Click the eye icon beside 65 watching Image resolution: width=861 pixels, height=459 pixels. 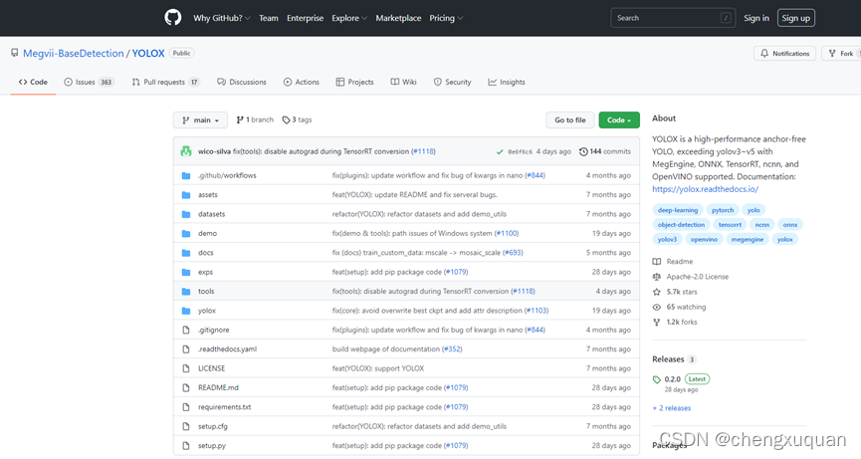coord(657,307)
